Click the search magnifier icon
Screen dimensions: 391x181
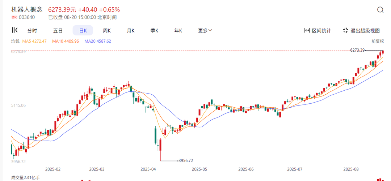[x=380, y=10]
